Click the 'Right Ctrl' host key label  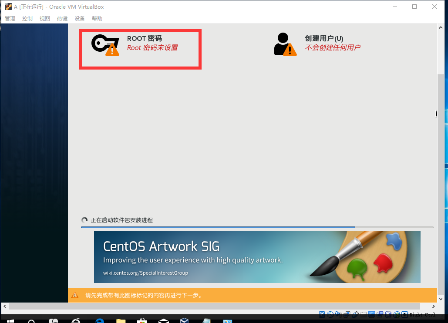pyautogui.click(x=423, y=314)
